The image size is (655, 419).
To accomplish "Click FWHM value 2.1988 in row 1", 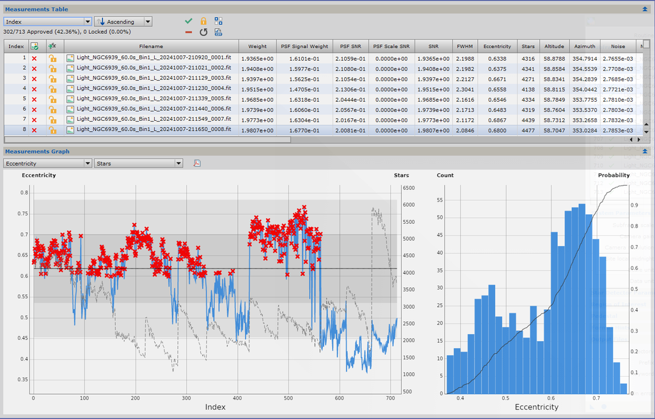I will 465,59.
